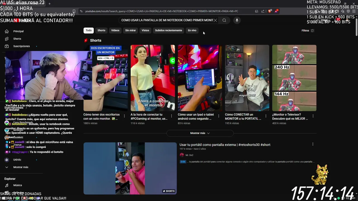Select the Videos filter chip
This screenshot has height=201, width=358.
click(x=115, y=30)
